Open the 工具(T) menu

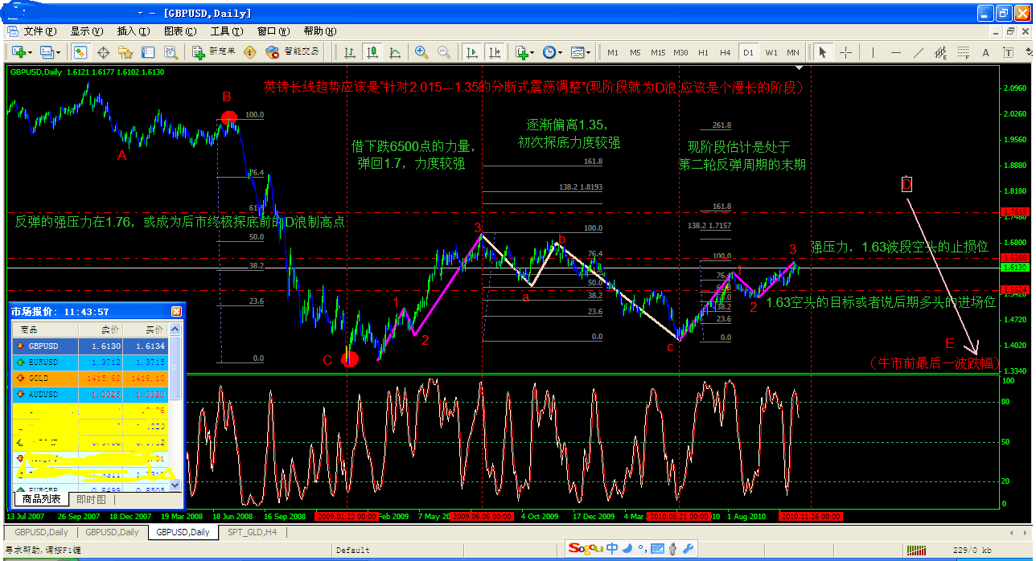(226, 31)
